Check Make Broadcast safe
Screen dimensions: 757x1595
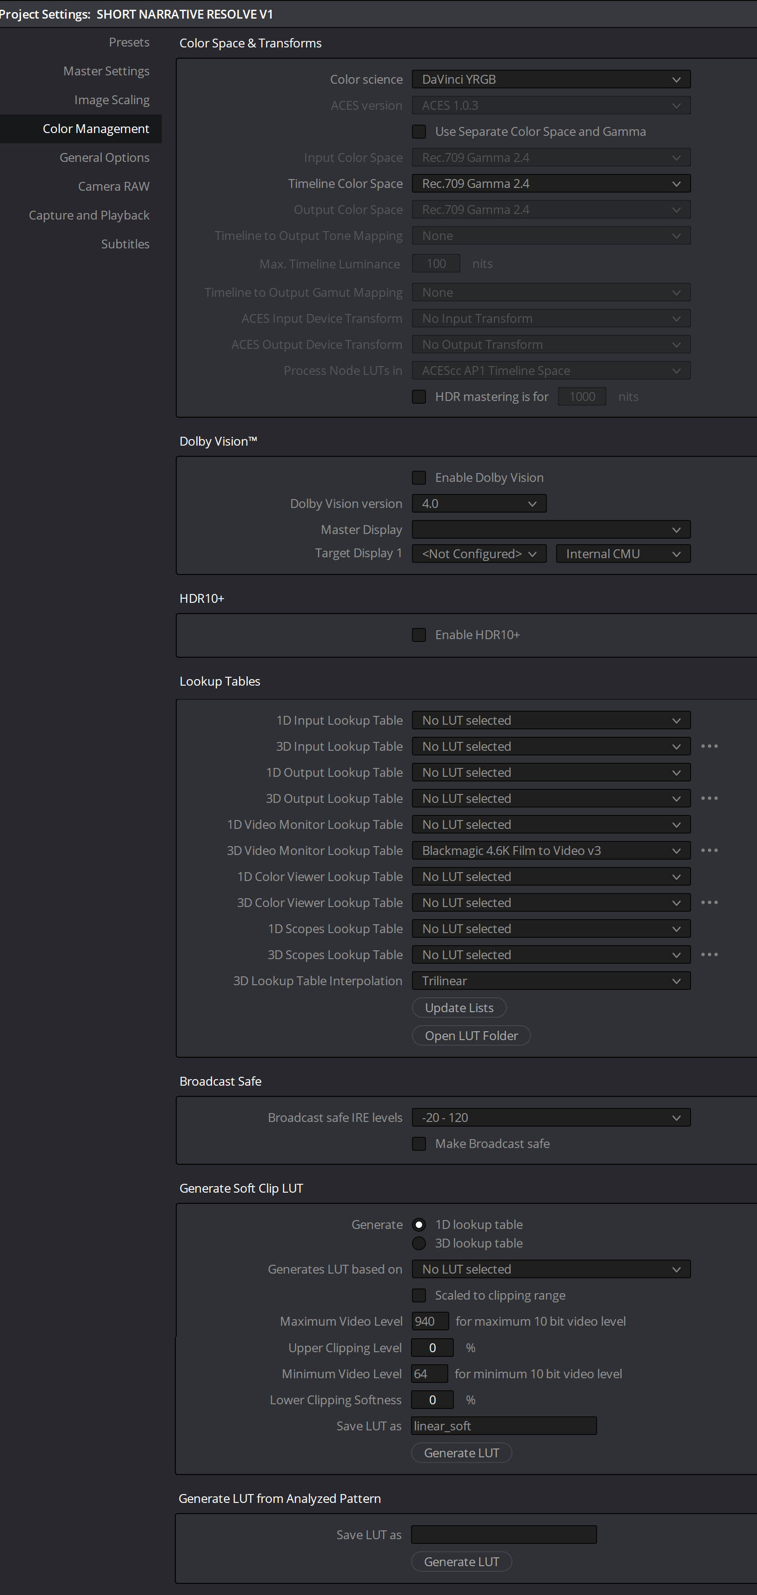tap(419, 1144)
